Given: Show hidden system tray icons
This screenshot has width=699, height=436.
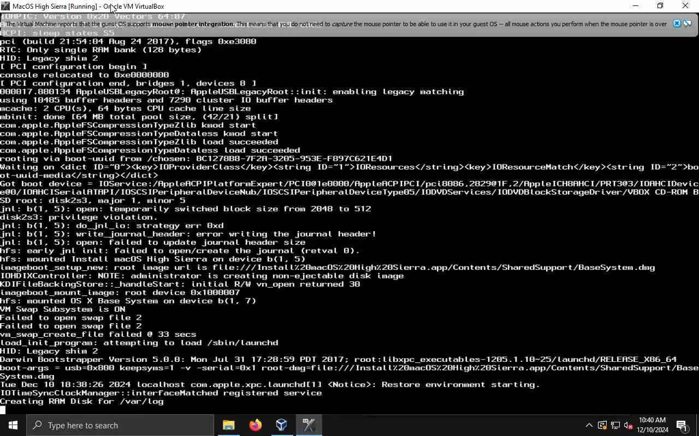Looking at the screenshot, I should (589, 425).
